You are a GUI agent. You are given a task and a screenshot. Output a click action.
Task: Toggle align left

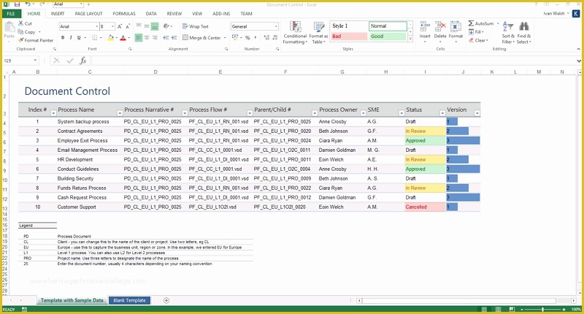(x=139, y=38)
